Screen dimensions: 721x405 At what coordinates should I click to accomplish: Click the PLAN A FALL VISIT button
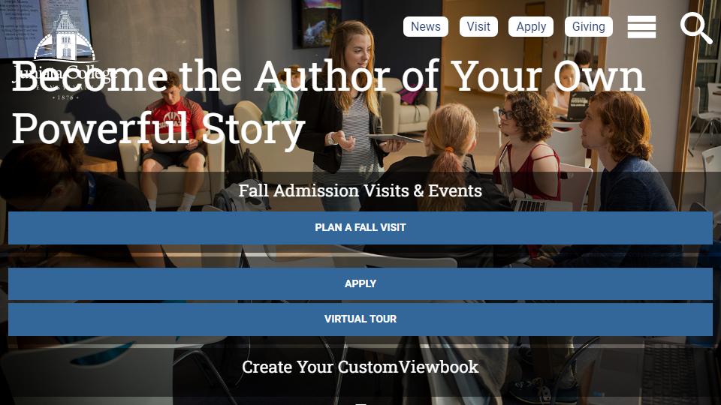(x=360, y=228)
